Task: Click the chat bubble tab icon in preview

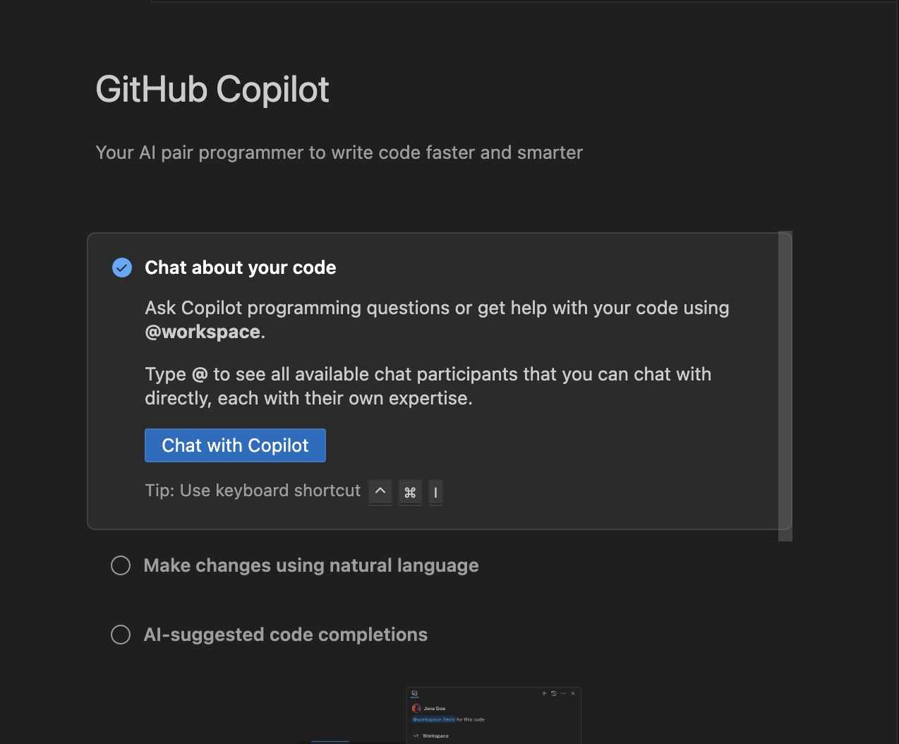Action: click(x=415, y=694)
